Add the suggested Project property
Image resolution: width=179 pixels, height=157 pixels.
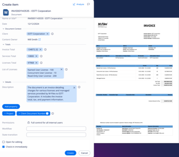point(9,113)
